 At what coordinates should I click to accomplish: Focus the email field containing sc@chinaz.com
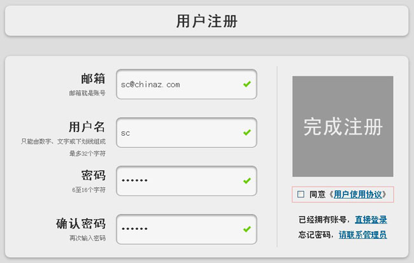click(178, 84)
